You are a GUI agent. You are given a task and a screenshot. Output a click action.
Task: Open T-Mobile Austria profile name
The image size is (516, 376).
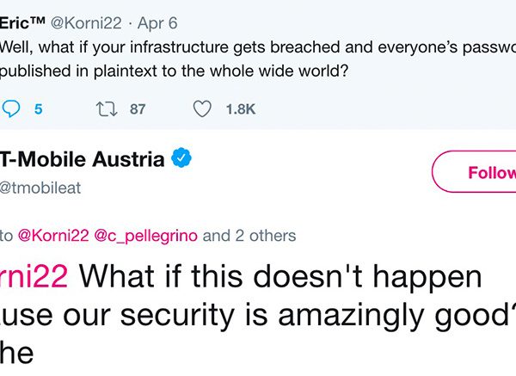[83, 159]
